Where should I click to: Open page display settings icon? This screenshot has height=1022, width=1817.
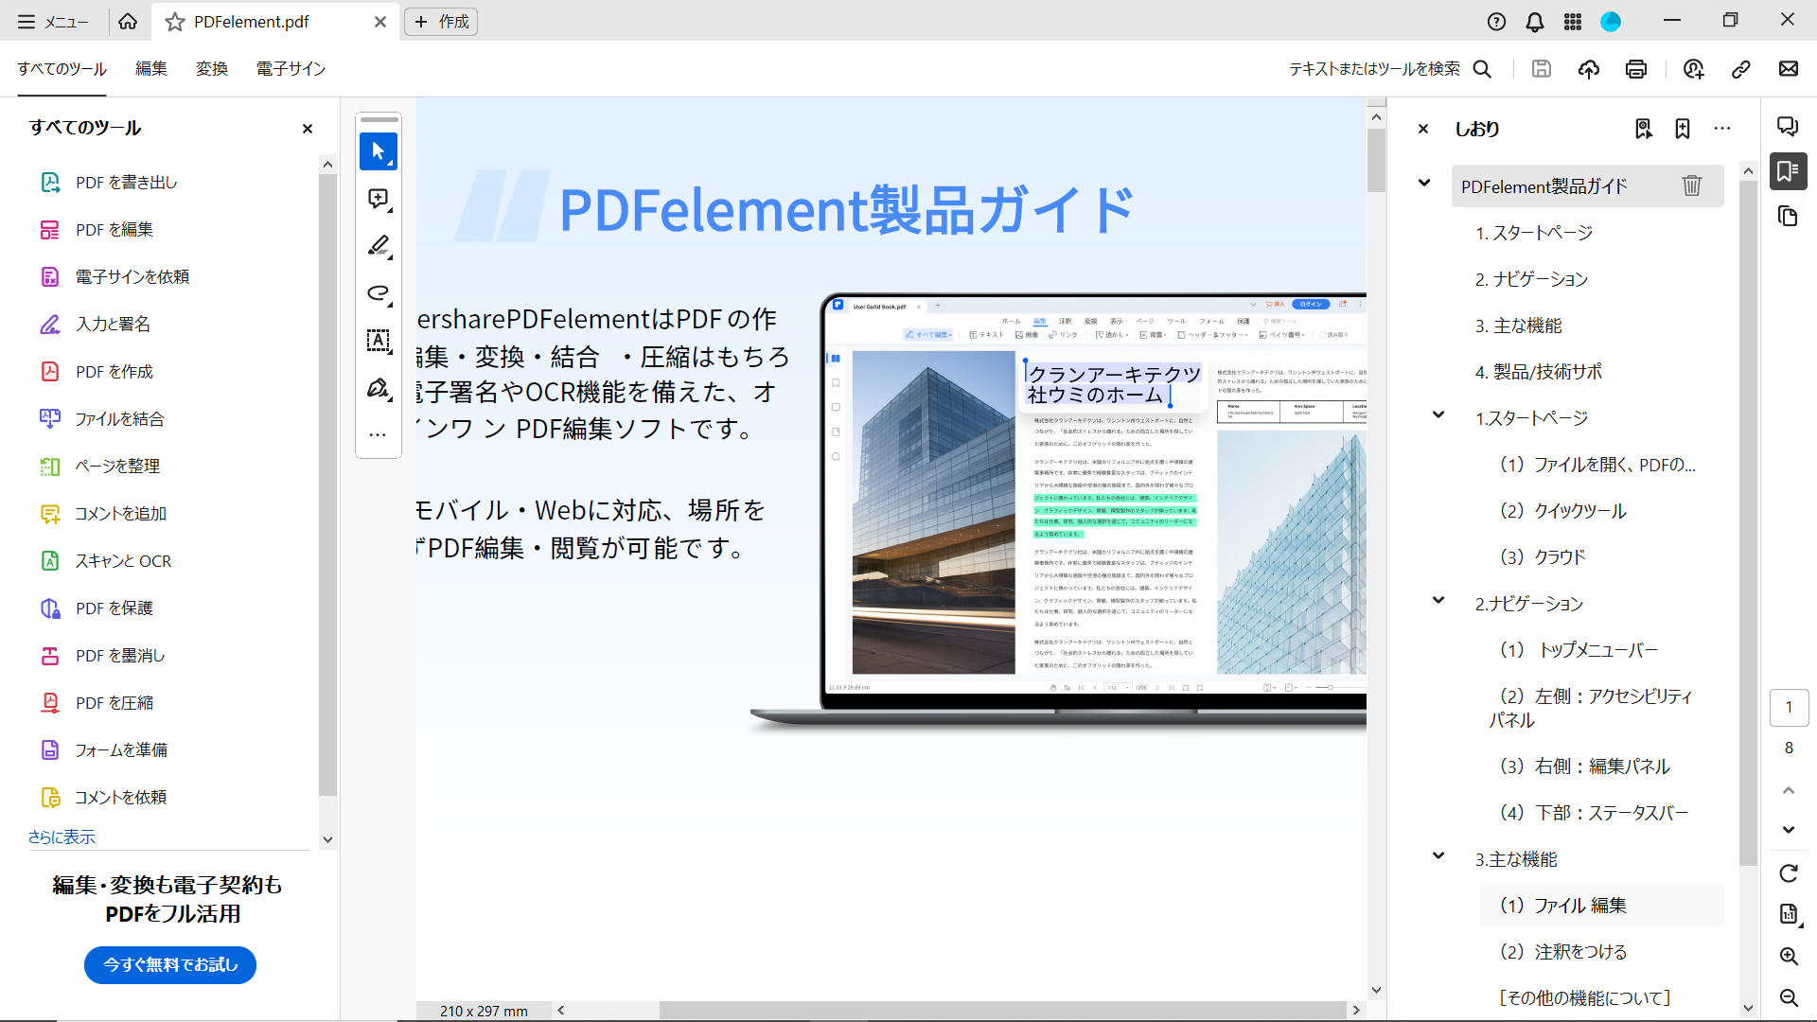pyautogui.click(x=1789, y=914)
